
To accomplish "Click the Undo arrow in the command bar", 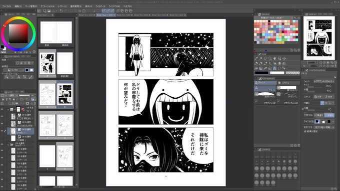I will click(61, 10).
